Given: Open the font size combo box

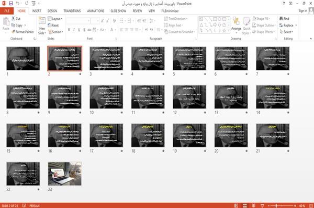Looking at the screenshot, I should (x=95, y=21).
